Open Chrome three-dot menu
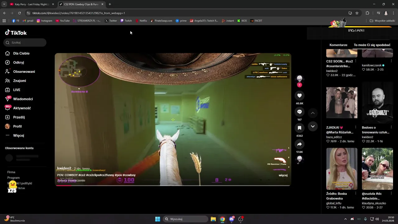This screenshot has height=224, width=398. [394, 13]
